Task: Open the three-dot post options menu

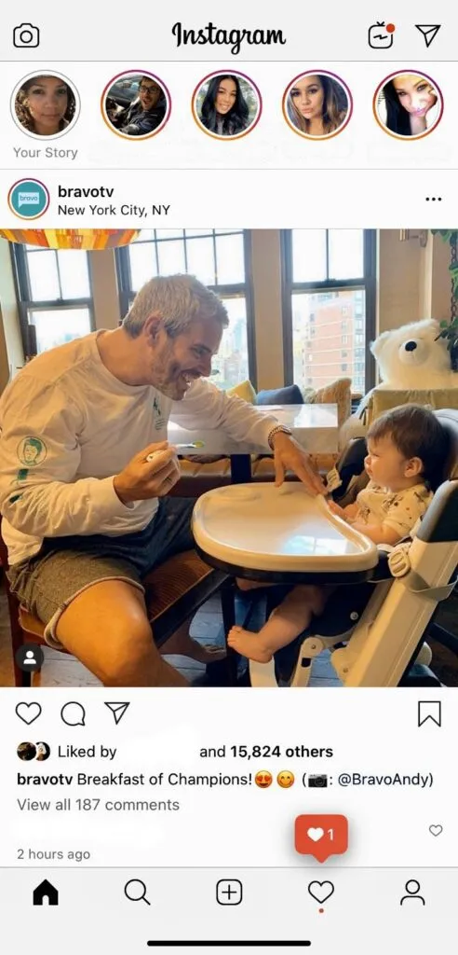Action: (434, 200)
